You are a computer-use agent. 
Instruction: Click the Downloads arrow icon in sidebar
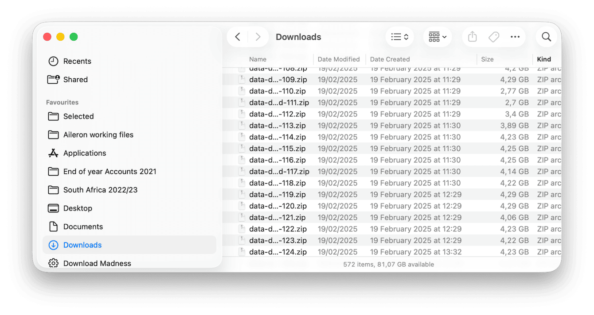pos(53,245)
